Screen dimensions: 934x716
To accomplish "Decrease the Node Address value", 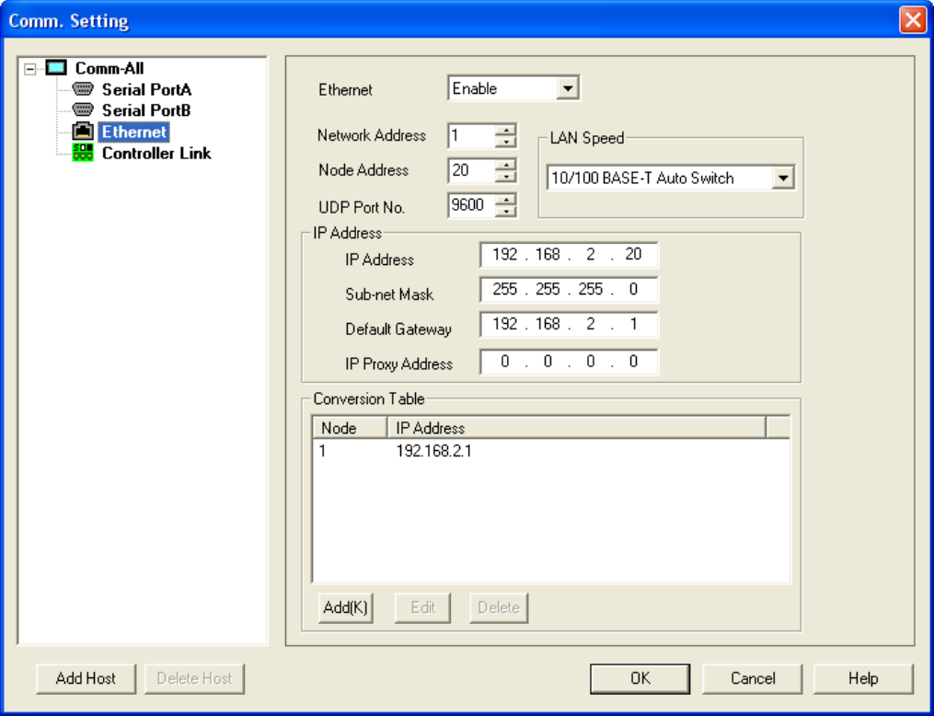I will pos(505,177).
